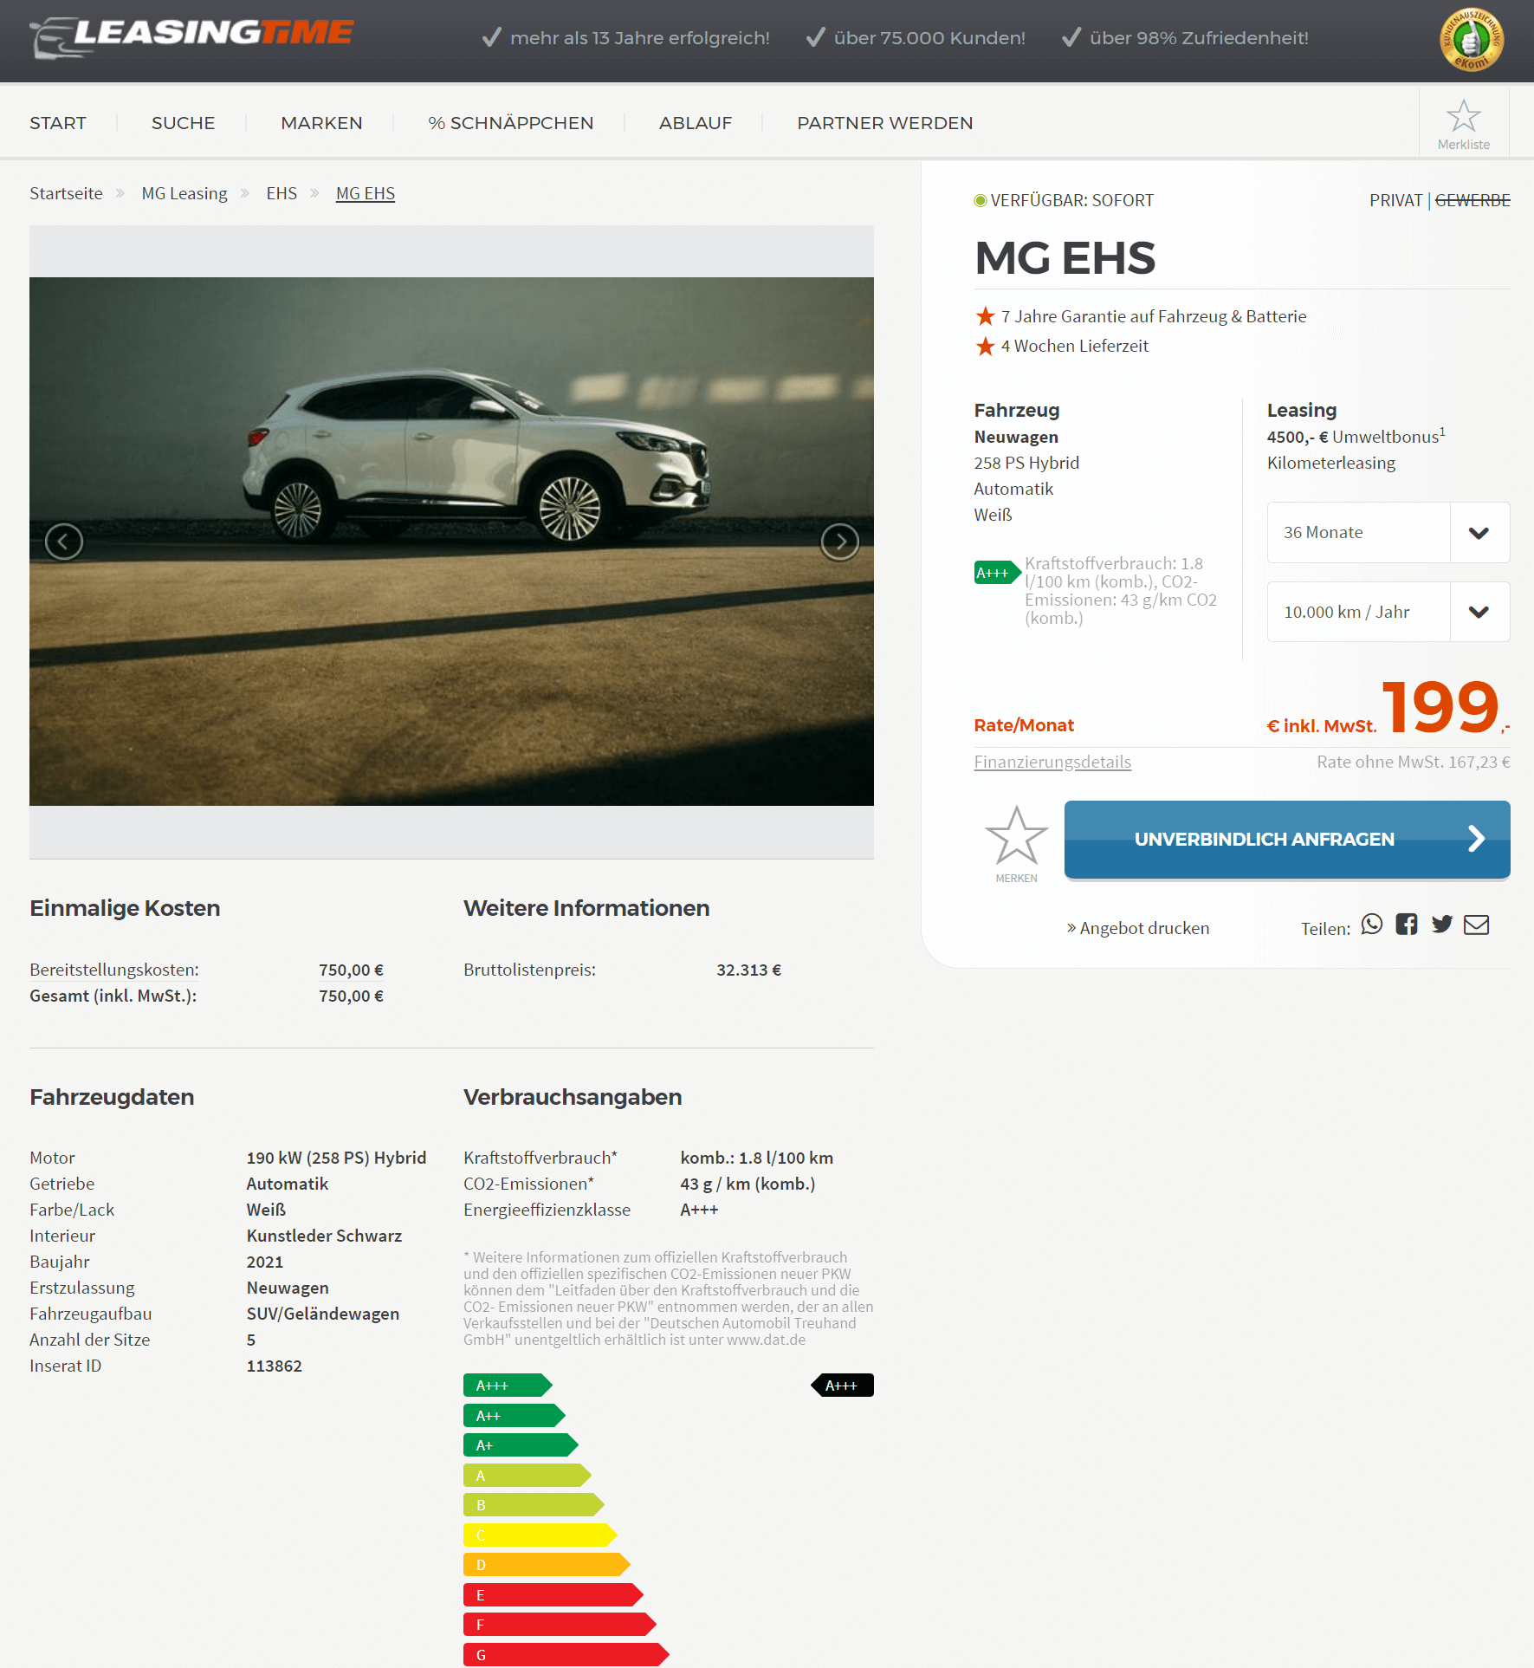Click 'Kunstleder Schwarz' interior value
This screenshot has width=1534, height=1668.
(x=324, y=1236)
